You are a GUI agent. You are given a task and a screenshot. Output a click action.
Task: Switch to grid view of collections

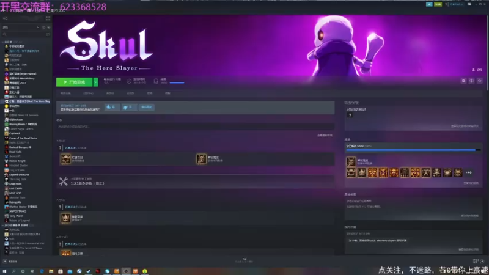[x=48, y=19]
